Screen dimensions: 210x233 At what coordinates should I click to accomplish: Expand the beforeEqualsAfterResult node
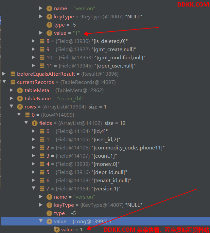[x=4, y=73]
